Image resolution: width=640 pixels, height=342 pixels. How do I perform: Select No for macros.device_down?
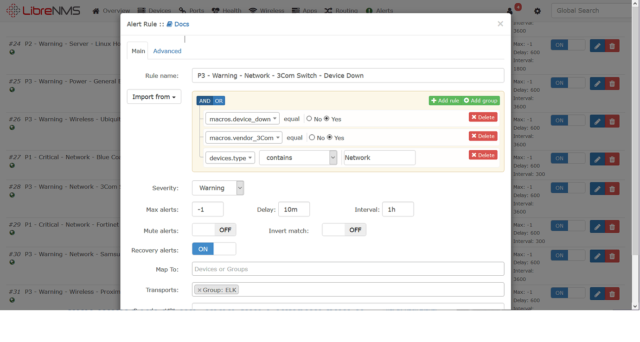tap(309, 119)
